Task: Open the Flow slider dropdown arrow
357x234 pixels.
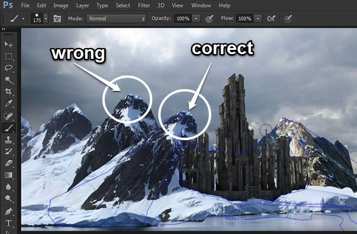Action: (x=258, y=18)
